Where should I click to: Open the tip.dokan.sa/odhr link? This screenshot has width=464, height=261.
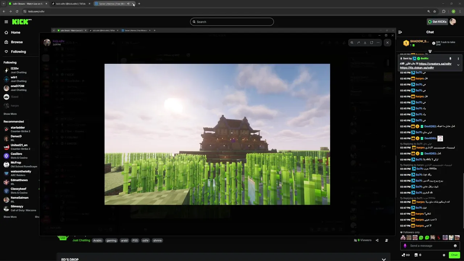(x=417, y=68)
